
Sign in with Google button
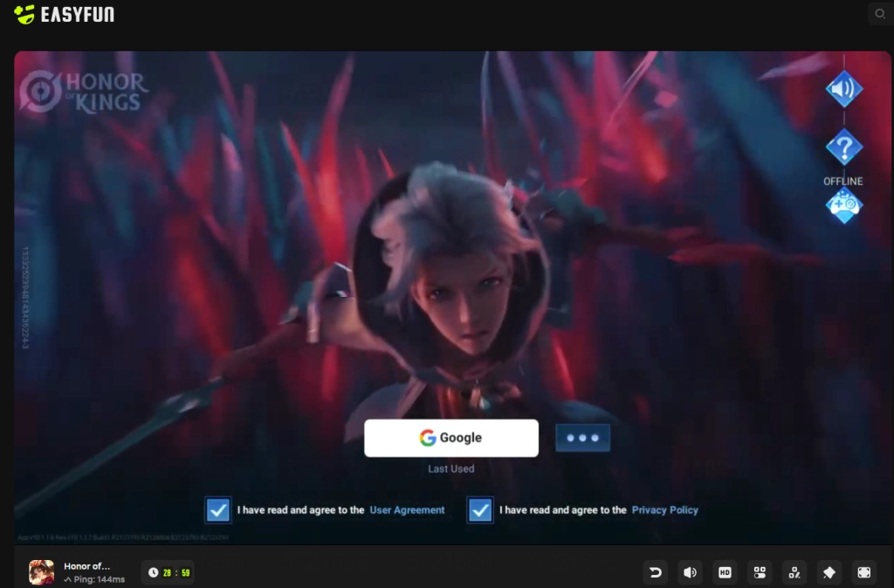(451, 438)
